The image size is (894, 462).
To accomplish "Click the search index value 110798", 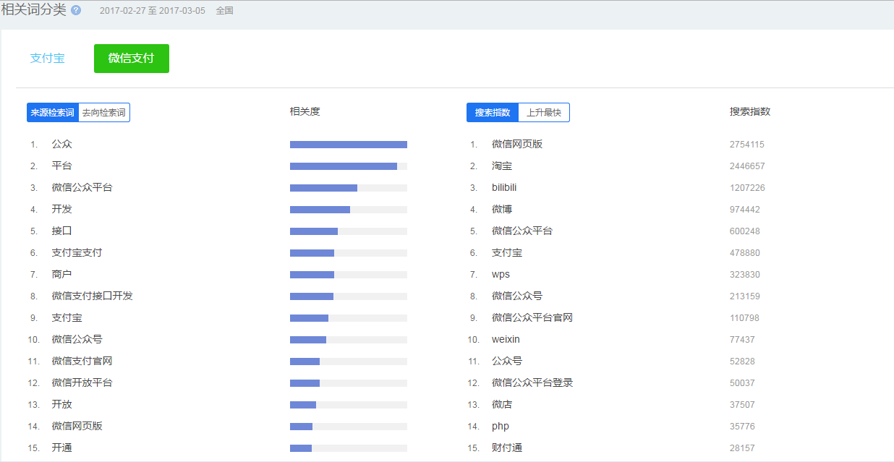I will tap(745, 318).
